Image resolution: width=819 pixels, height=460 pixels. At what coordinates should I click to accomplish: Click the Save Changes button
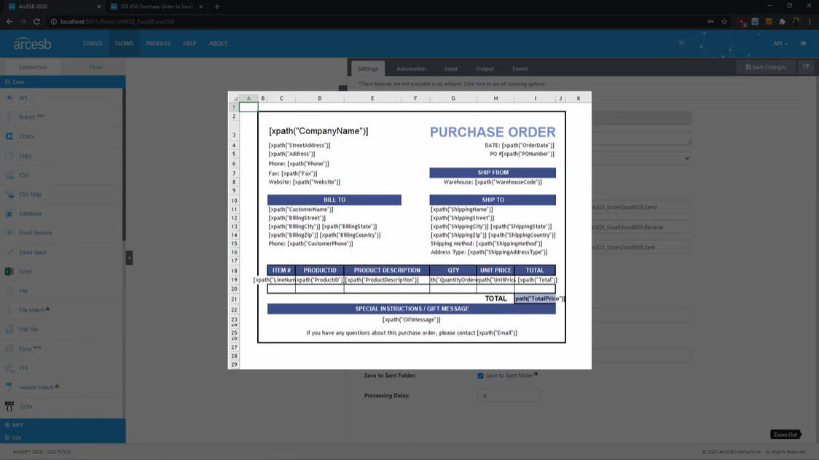(x=767, y=67)
